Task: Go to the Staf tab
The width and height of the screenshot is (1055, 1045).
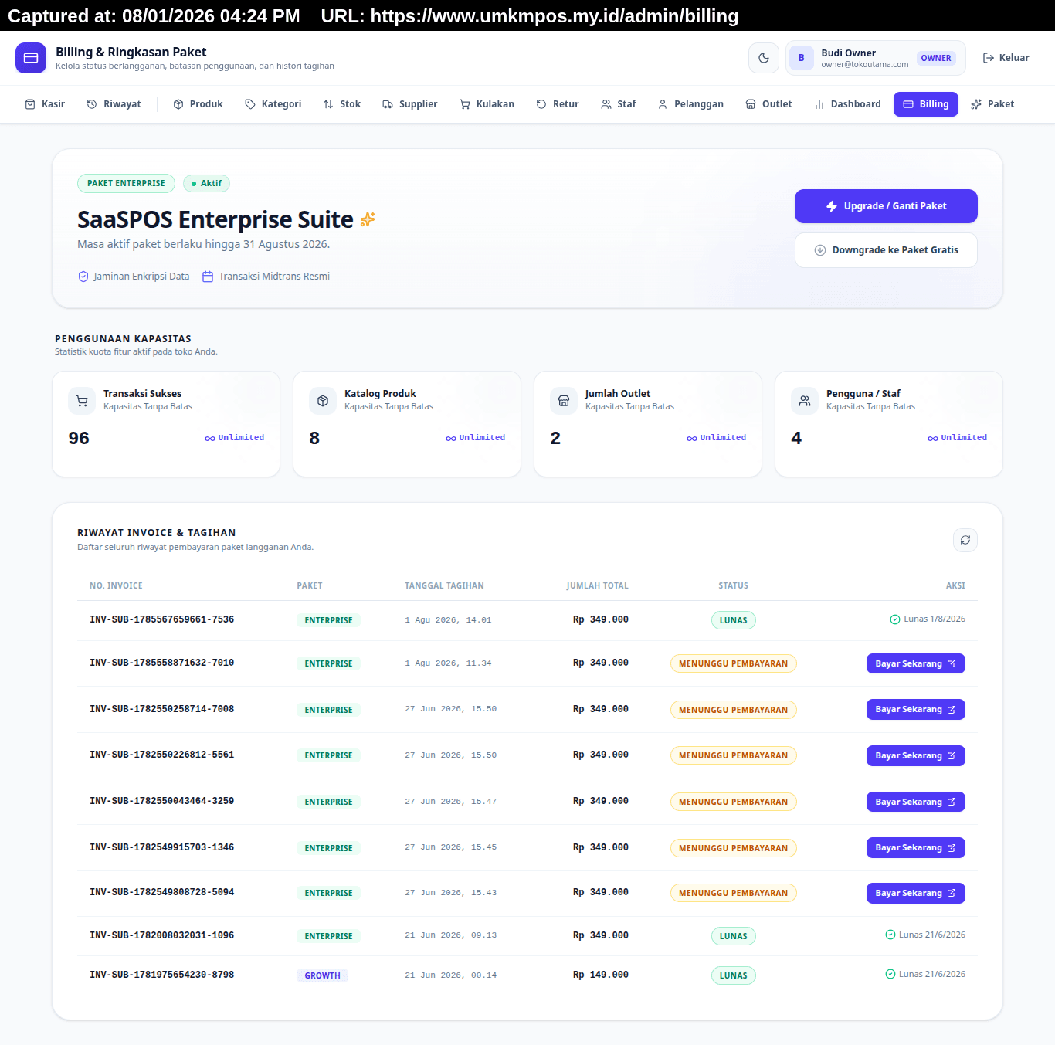Action: tap(619, 104)
